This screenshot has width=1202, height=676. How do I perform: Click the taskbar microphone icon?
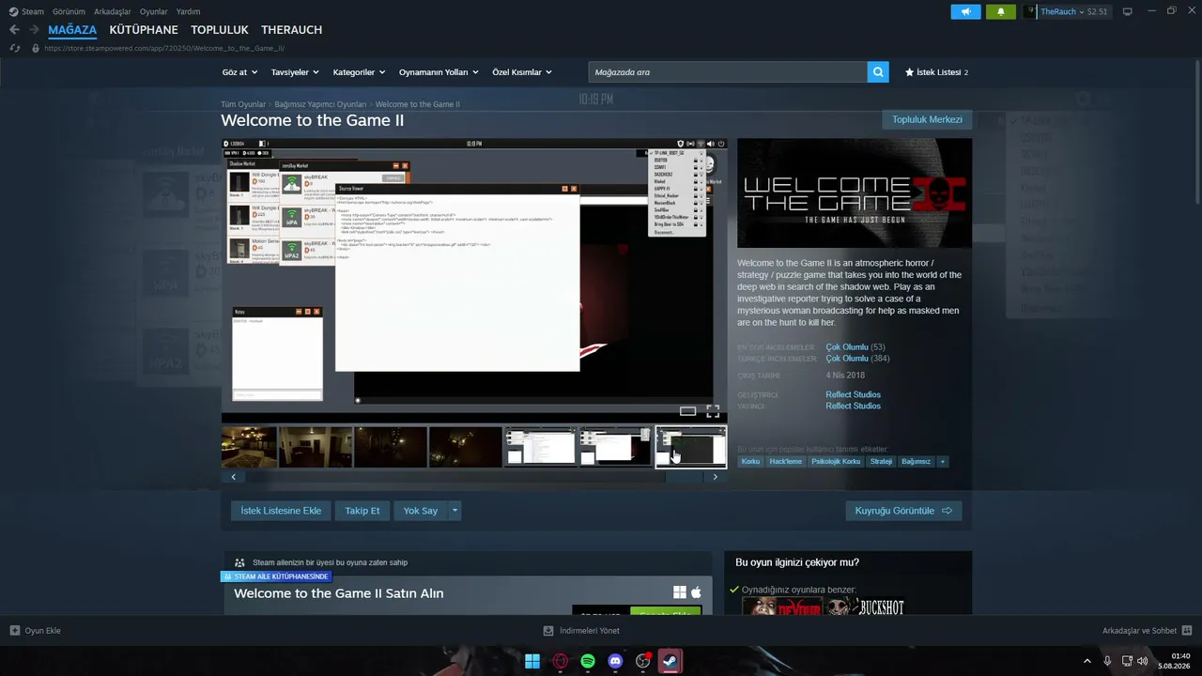click(1107, 661)
